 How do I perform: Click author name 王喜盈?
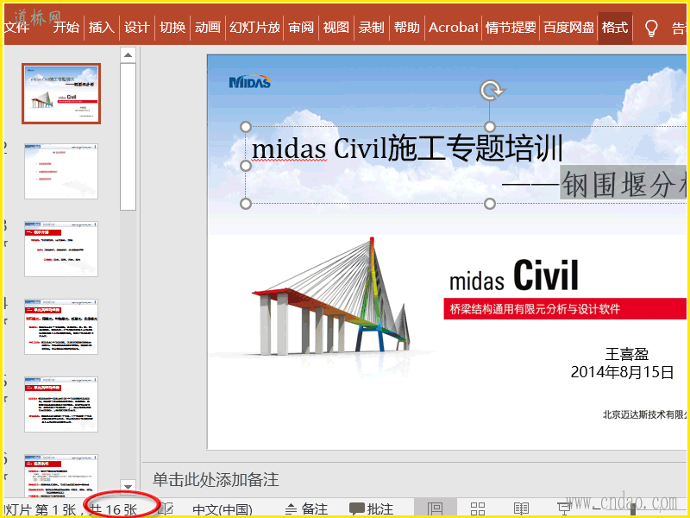pyautogui.click(x=627, y=354)
